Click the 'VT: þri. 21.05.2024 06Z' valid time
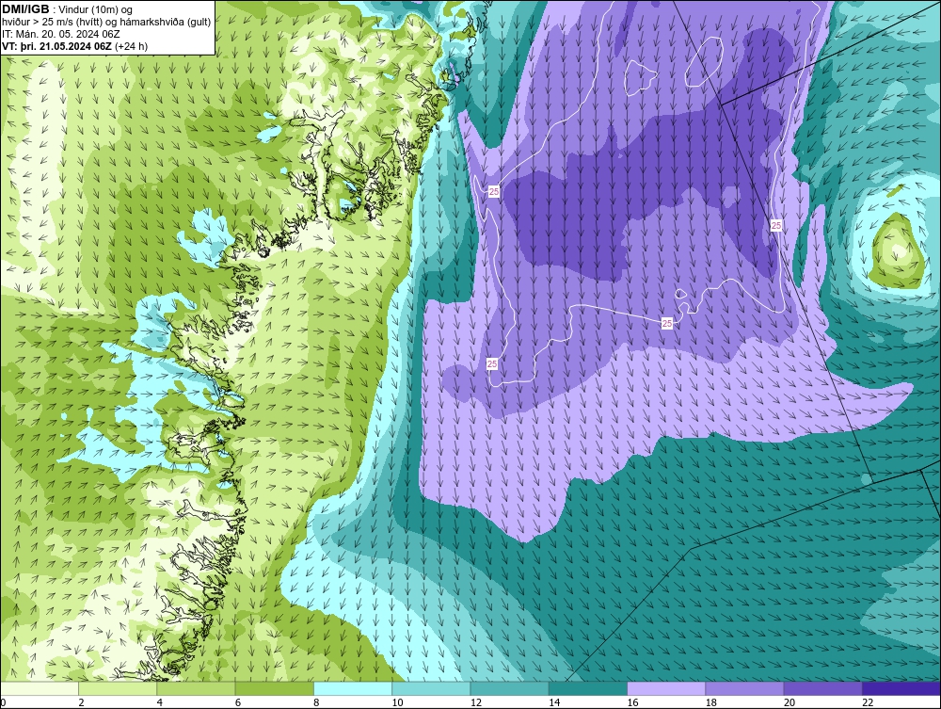 tap(57, 46)
